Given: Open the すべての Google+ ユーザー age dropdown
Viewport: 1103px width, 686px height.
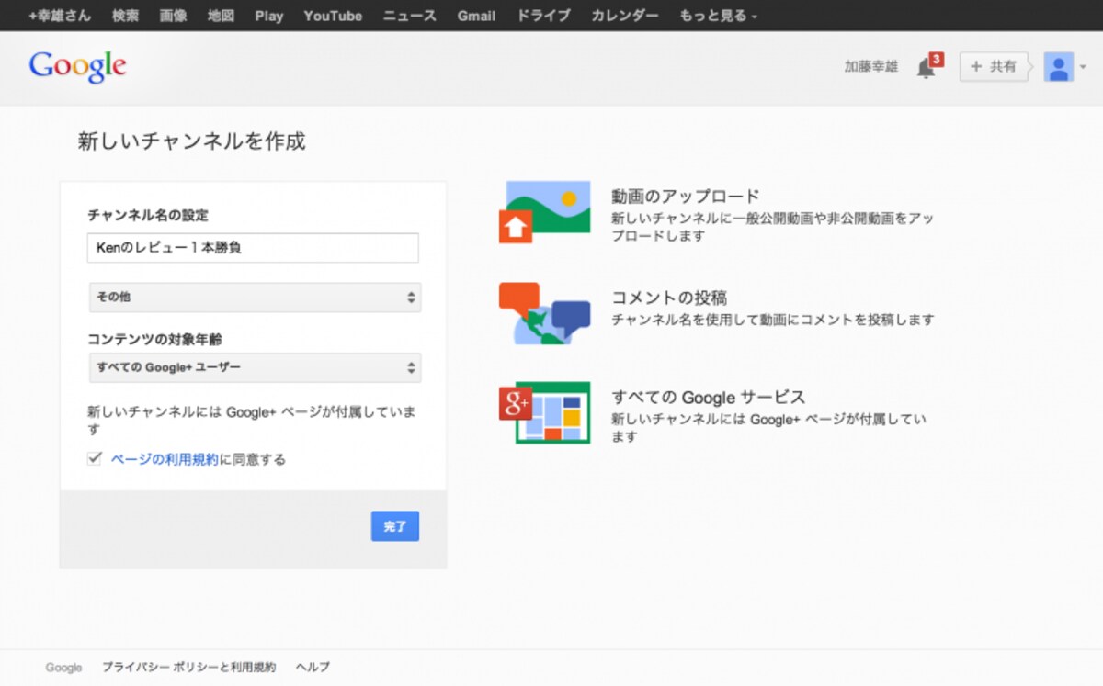Looking at the screenshot, I should coord(255,367).
